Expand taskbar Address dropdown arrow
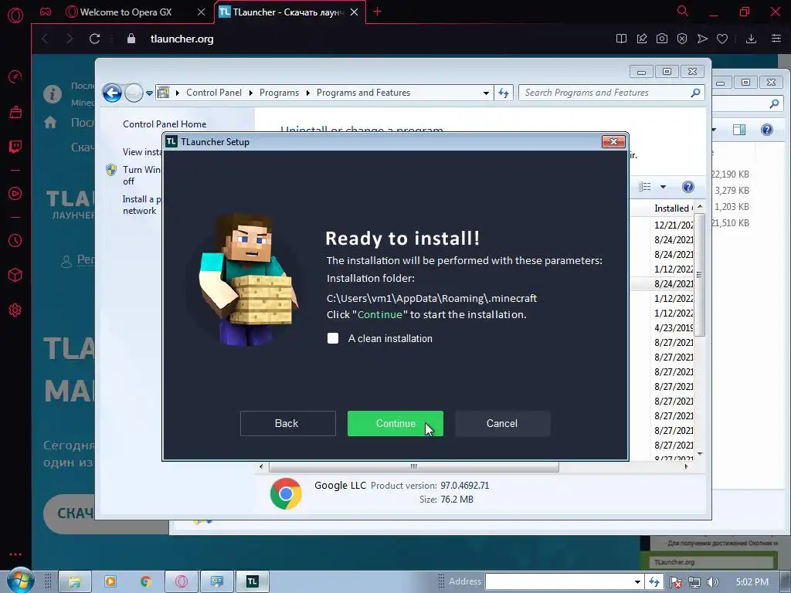 (x=637, y=582)
